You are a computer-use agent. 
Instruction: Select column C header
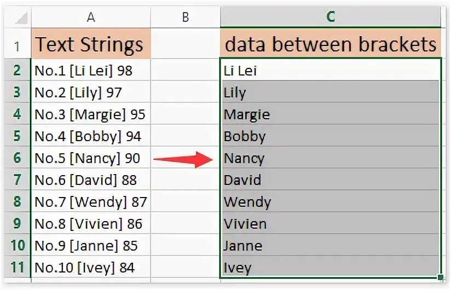pyautogui.click(x=331, y=18)
